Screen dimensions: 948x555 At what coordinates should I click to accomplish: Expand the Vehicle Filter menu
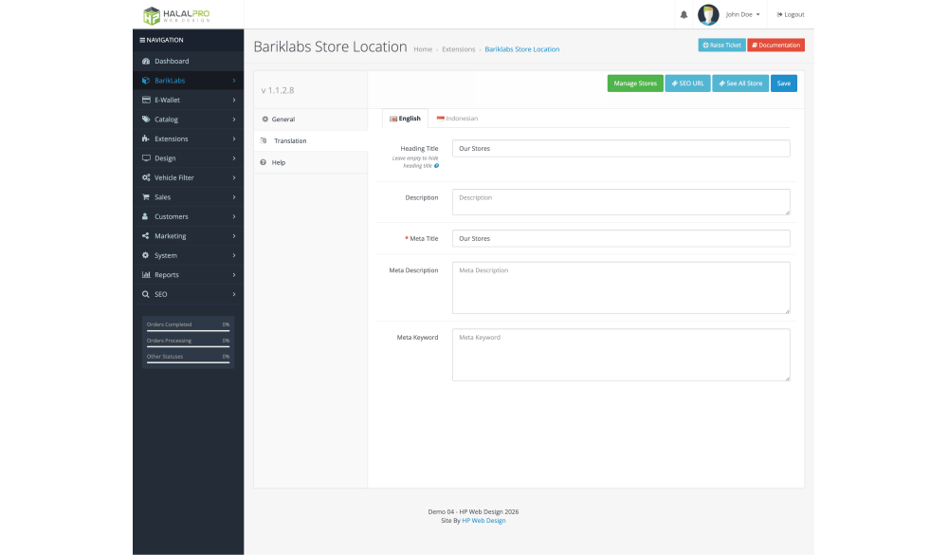coord(188,177)
